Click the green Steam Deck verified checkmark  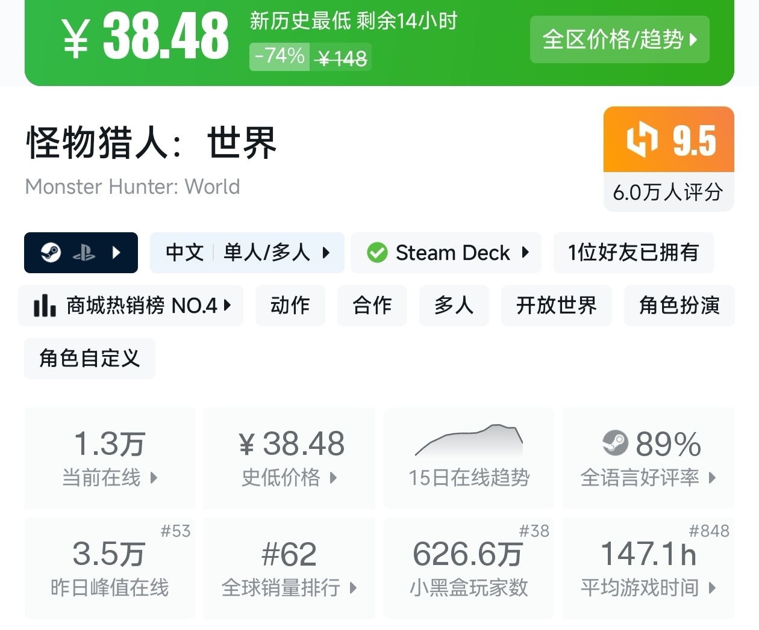click(377, 253)
